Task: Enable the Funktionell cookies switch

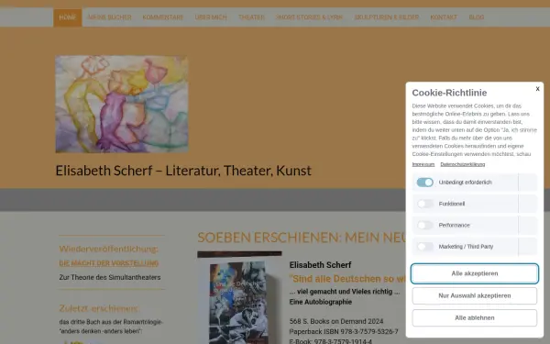Action: [x=424, y=204]
